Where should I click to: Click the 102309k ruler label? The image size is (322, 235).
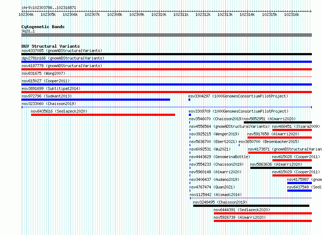coord(137,14)
